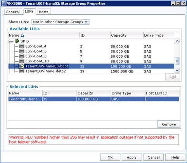Click the window icon in the title bar

point(4,4)
